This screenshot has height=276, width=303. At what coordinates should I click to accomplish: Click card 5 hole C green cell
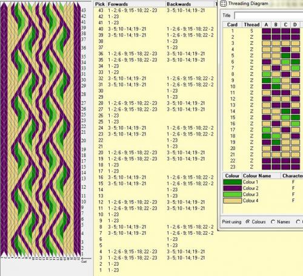pos(285,56)
